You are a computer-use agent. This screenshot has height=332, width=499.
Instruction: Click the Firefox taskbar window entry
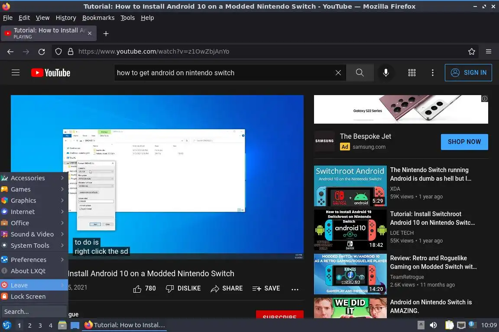pos(124,325)
